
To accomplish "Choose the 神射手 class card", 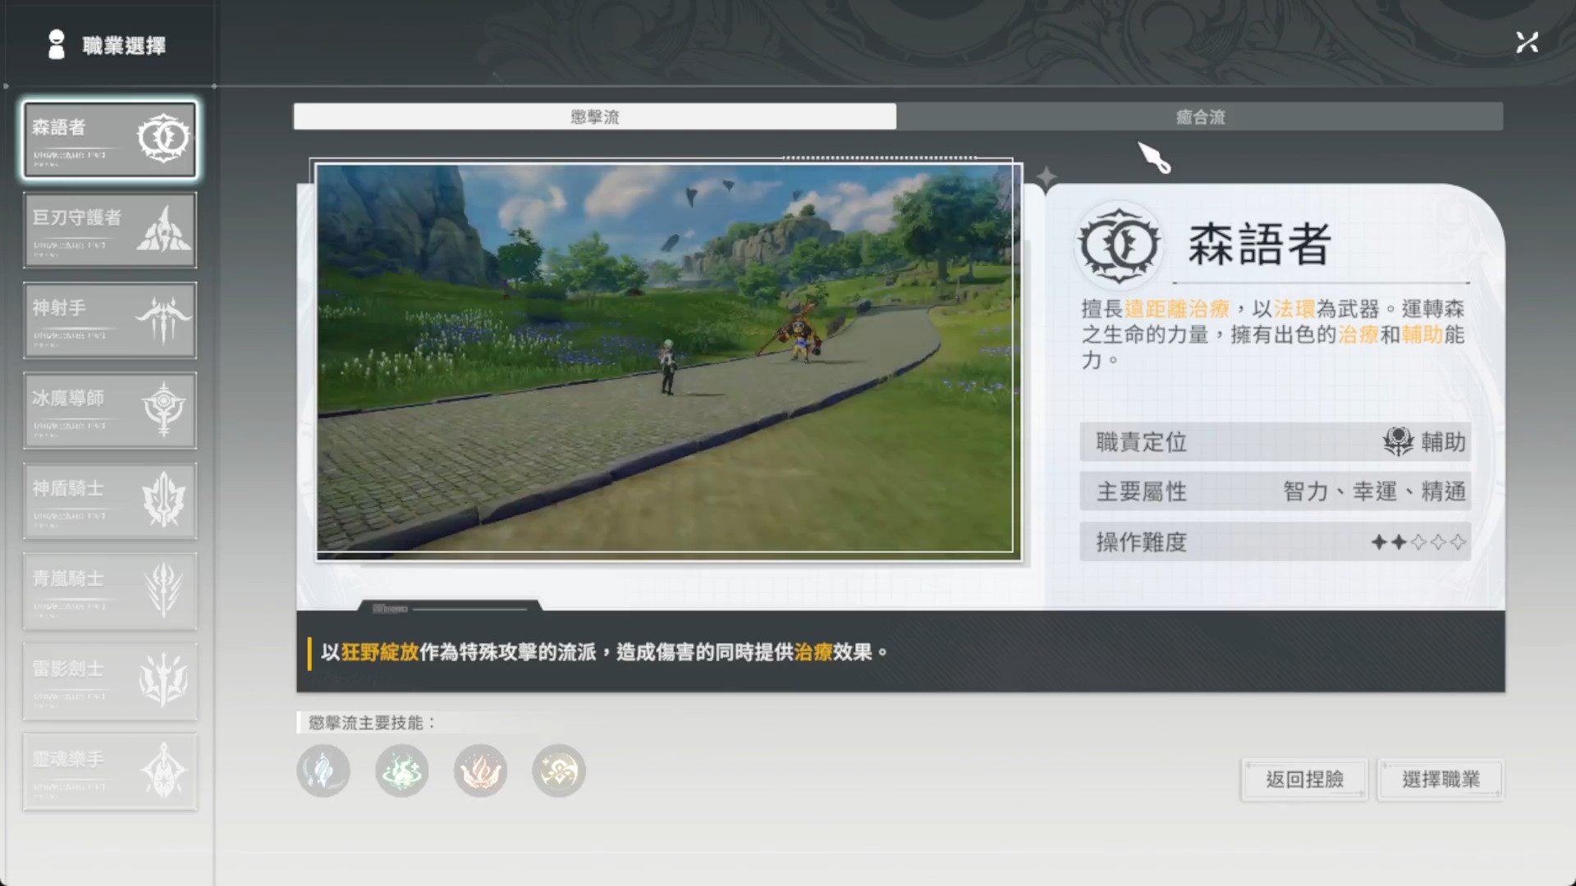I will [x=109, y=320].
